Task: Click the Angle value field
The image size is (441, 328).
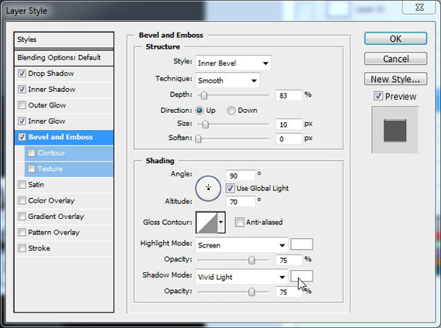Action: click(x=241, y=176)
